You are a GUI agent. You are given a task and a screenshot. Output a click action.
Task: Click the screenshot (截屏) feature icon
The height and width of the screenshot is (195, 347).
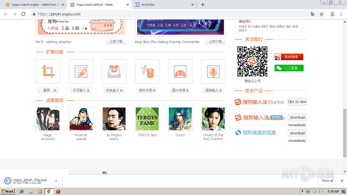click(x=48, y=71)
